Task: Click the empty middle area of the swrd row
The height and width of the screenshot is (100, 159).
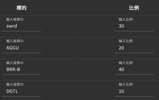Action: pyautogui.click(x=77, y=26)
